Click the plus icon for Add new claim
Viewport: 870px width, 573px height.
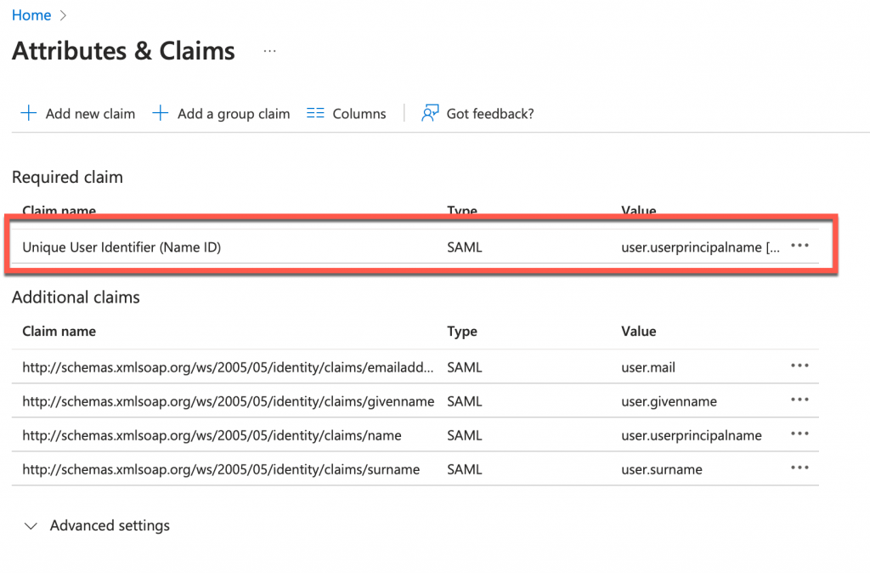(28, 112)
